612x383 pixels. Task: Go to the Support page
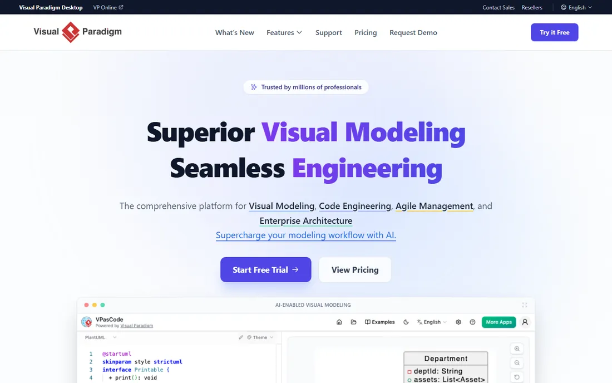click(x=329, y=32)
